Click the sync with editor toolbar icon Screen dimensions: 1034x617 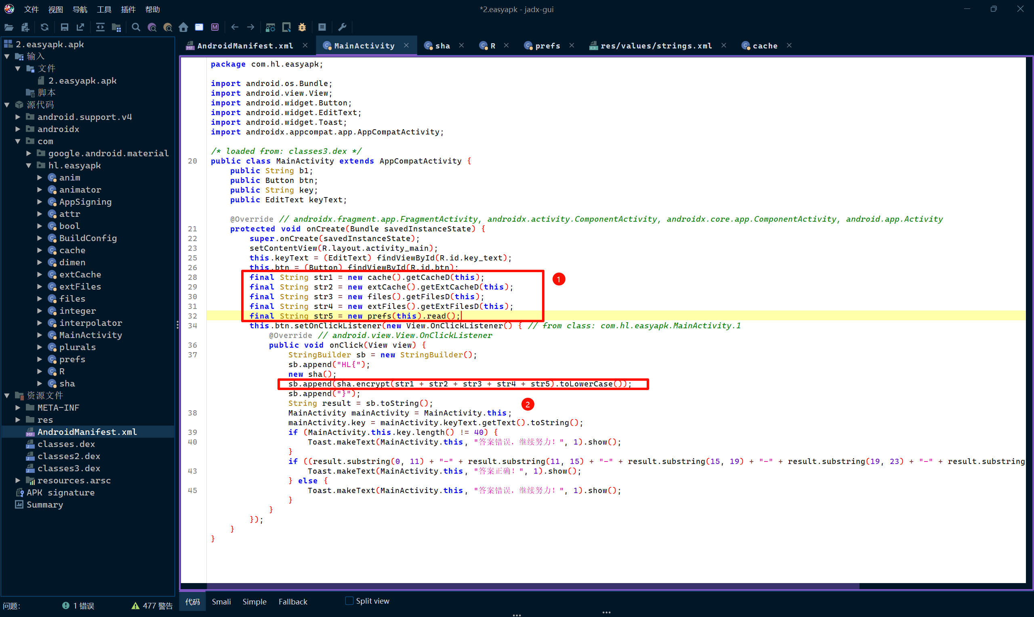pos(100,27)
